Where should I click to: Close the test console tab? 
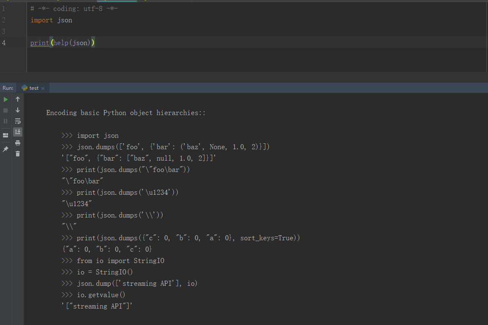(x=42, y=88)
